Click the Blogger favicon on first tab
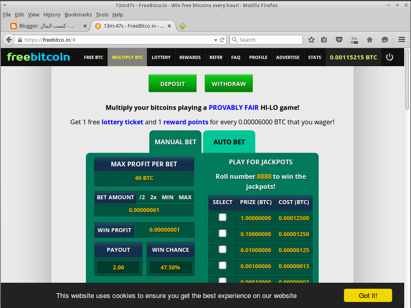The image size is (411, 308). [x=13, y=26]
